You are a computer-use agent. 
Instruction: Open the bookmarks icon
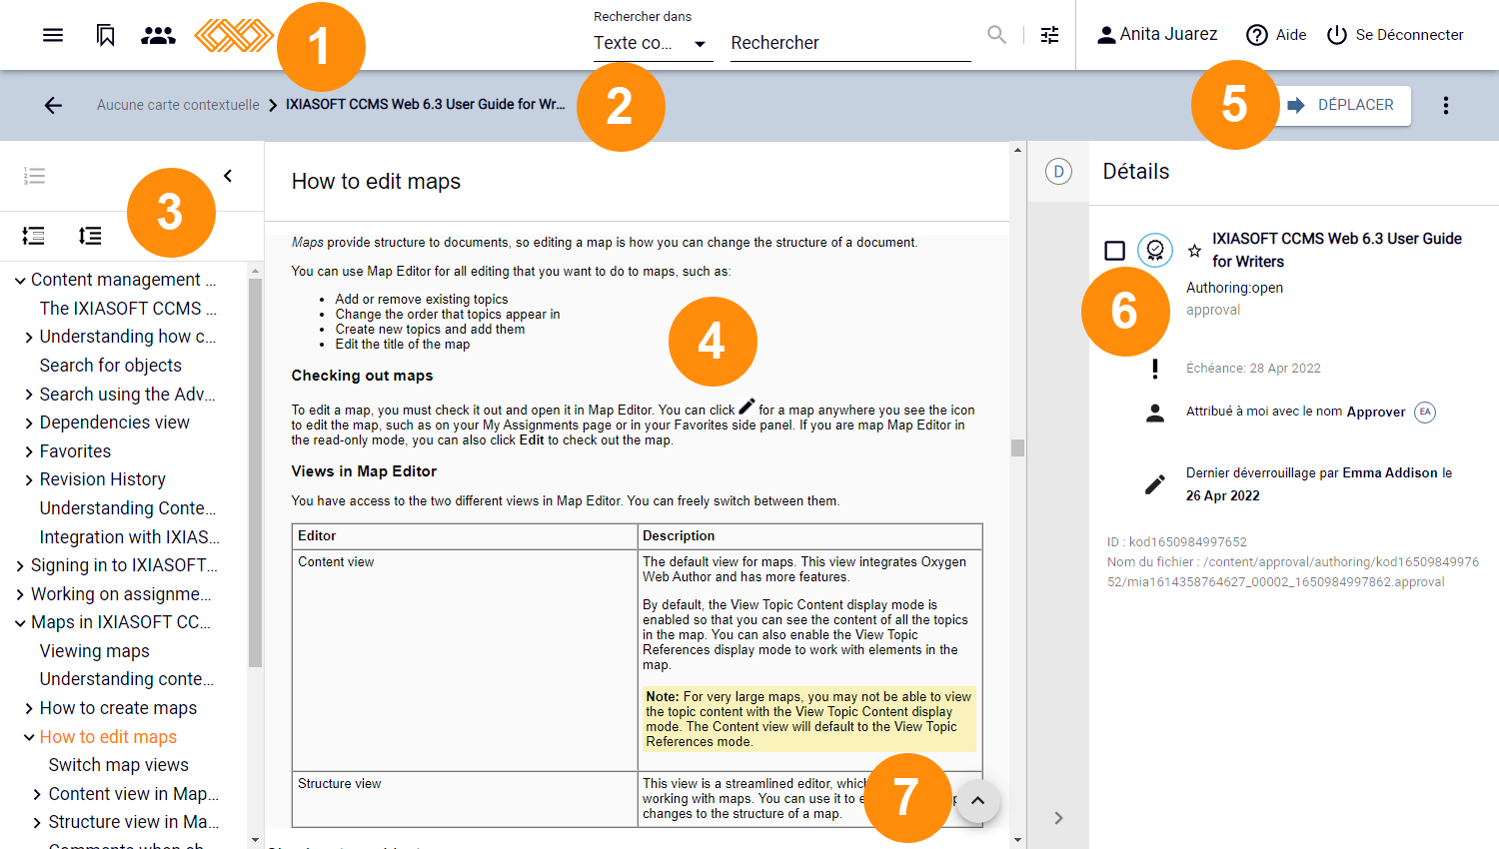click(x=105, y=35)
